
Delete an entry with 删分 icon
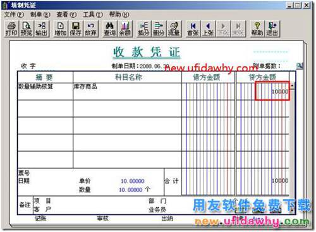coord(159,29)
